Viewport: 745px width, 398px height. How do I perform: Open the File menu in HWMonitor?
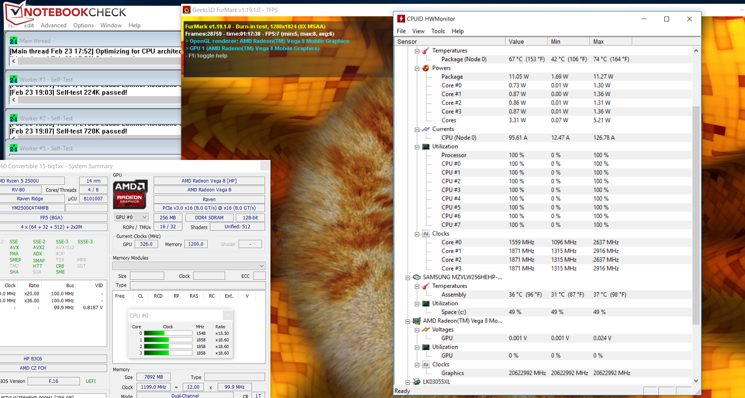(401, 31)
